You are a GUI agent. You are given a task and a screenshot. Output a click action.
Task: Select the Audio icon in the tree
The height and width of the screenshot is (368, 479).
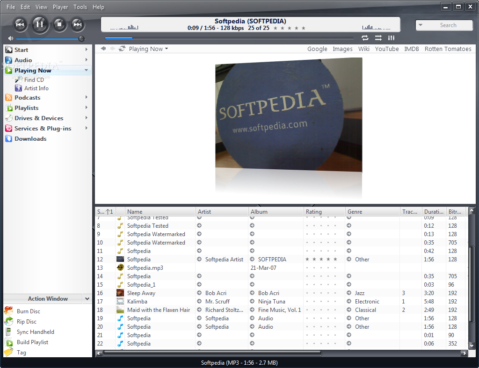pyautogui.click(x=9, y=60)
